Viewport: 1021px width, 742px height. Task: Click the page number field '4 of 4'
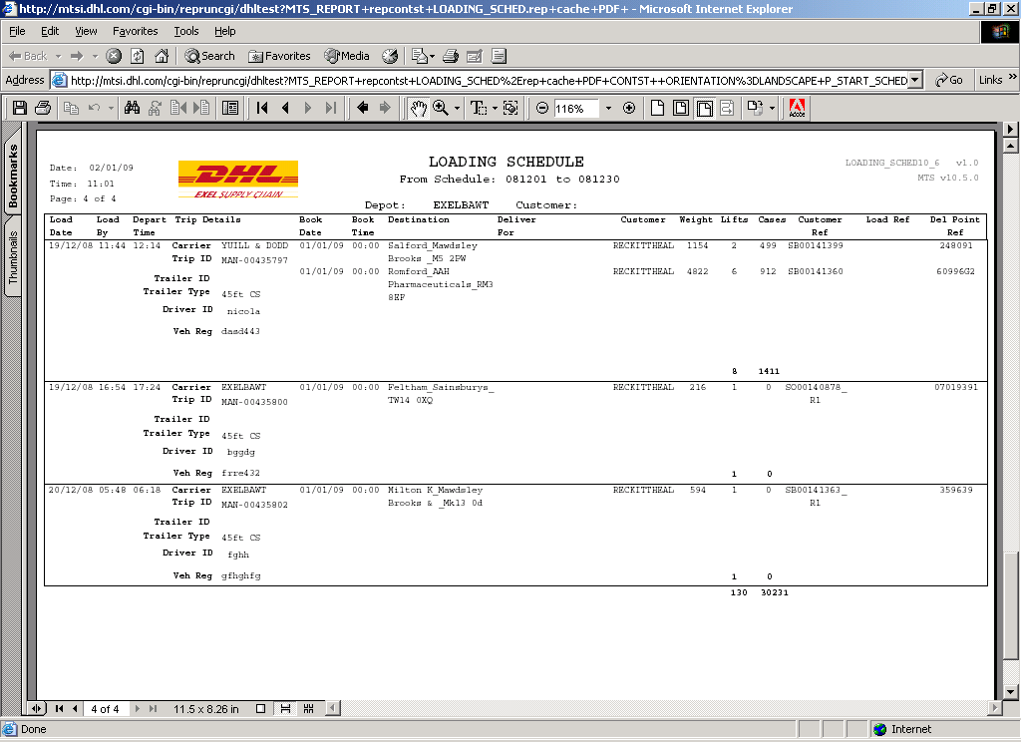pyautogui.click(x=105, y=709)
